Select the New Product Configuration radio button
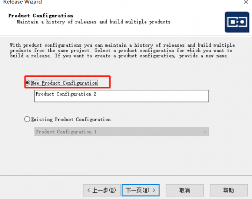 tap(27, 83)
